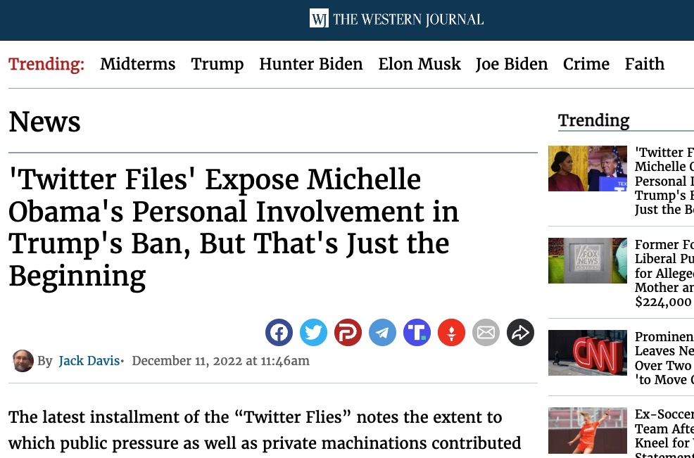Image resolution: width=694 pixels, height=458 pixels.
Task: Open the Midterms trending topic
Action: pyautogui.click(x=138, y=64)
